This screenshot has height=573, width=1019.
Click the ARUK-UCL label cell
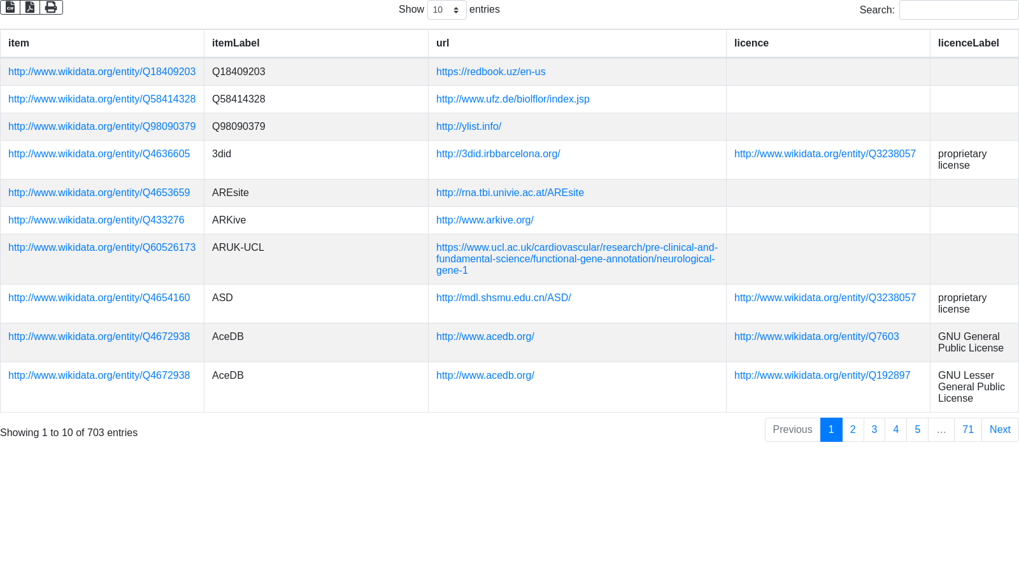(x=316, y=259)
